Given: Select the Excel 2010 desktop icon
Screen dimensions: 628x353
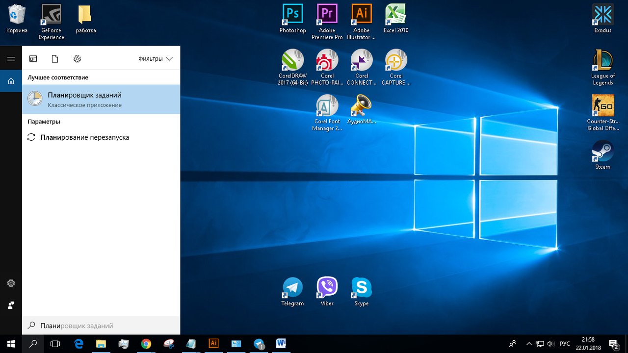Looking at the screenshot, I should [x=396, y=19].
